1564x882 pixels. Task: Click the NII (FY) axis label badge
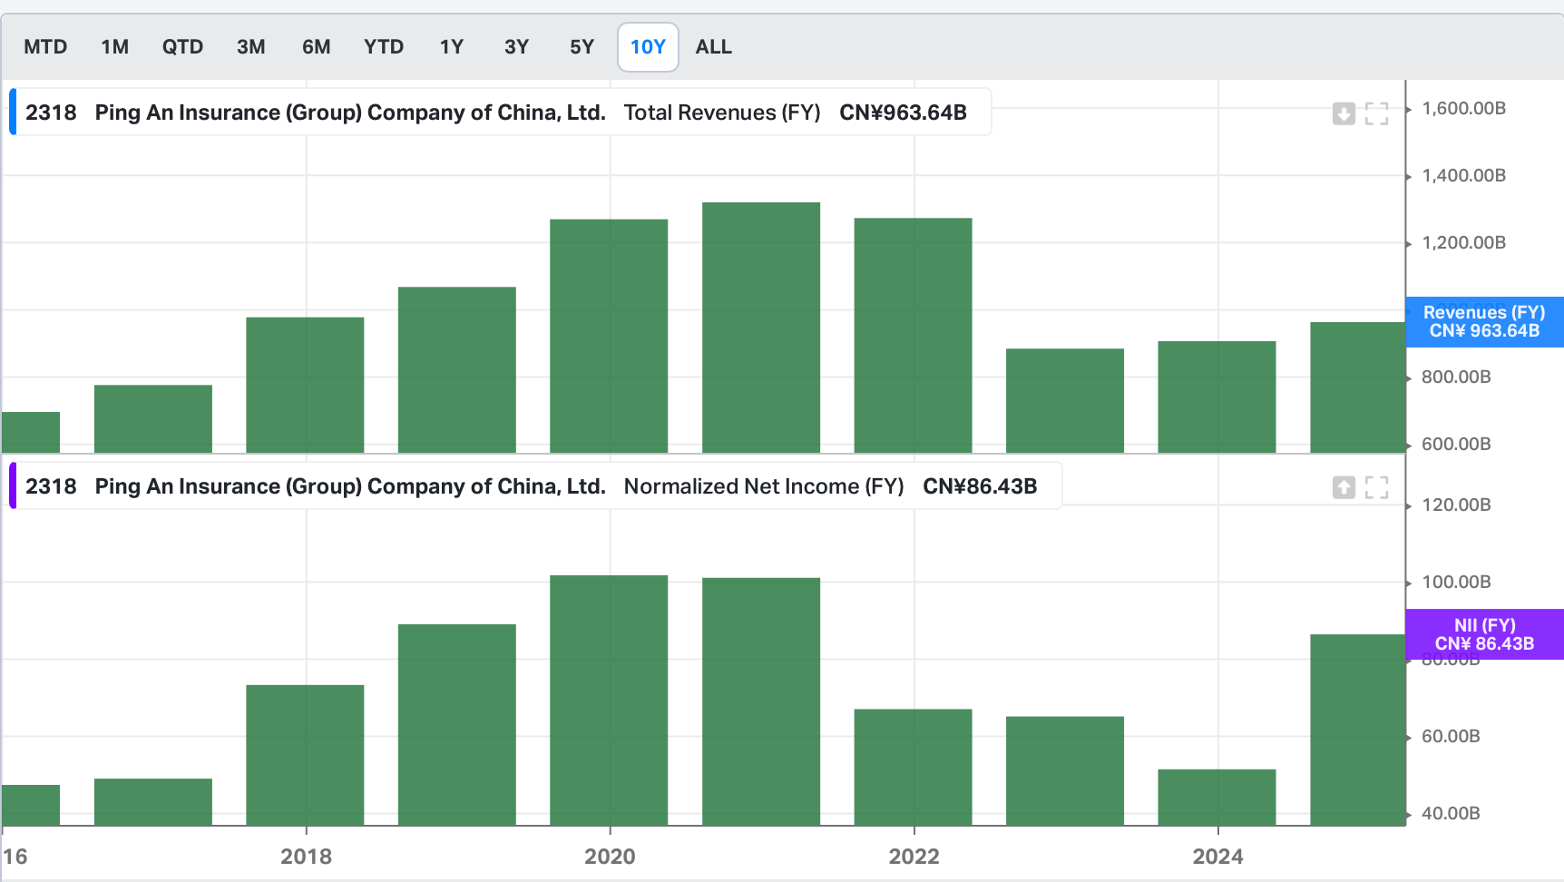1483,633
